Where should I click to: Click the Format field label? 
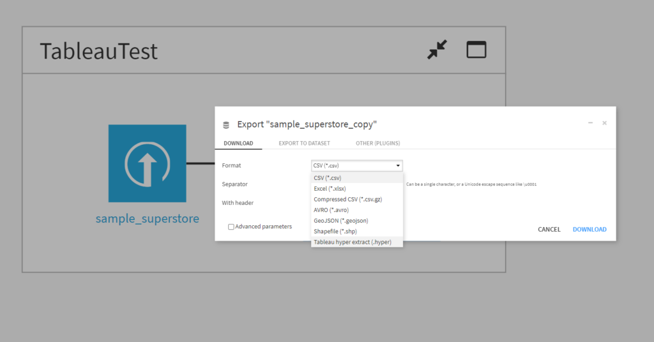tap(231, 165)
